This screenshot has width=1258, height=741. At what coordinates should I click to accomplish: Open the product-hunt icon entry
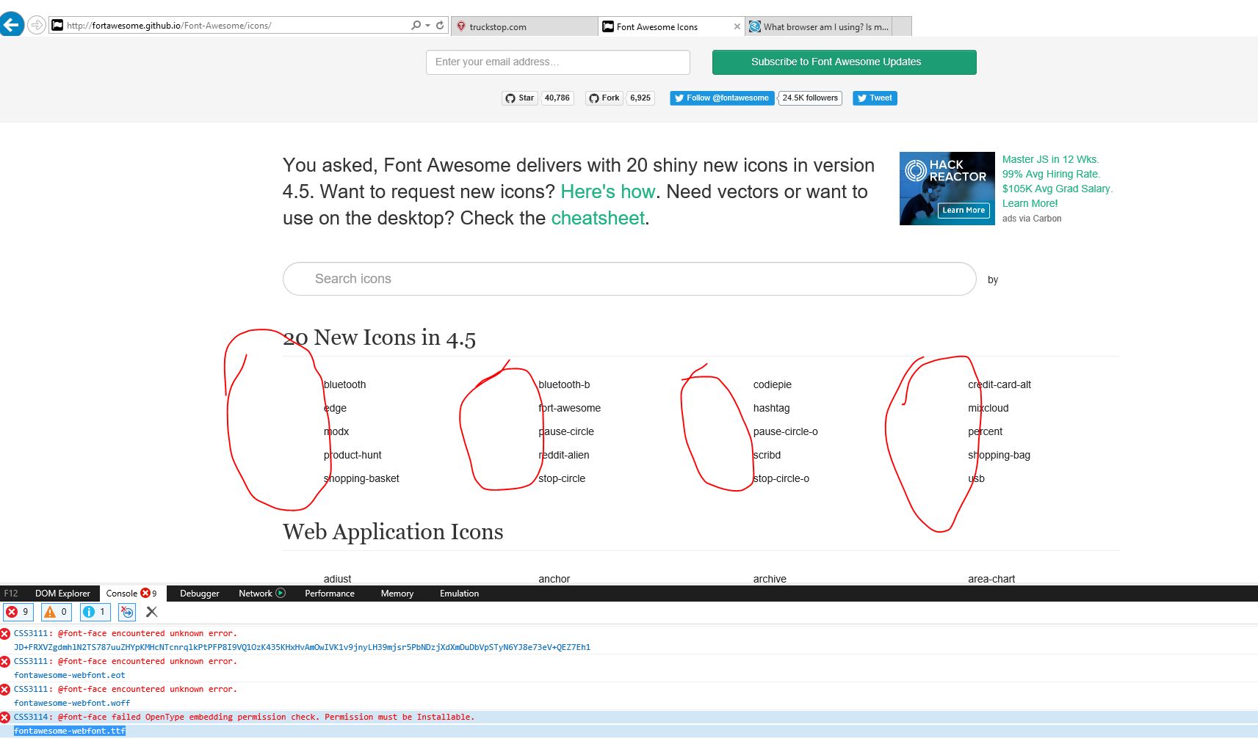[353, 455]
